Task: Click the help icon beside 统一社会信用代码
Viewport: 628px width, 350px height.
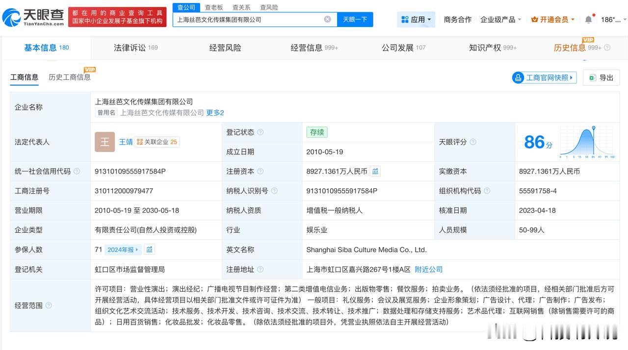Action: pos(77,172)
